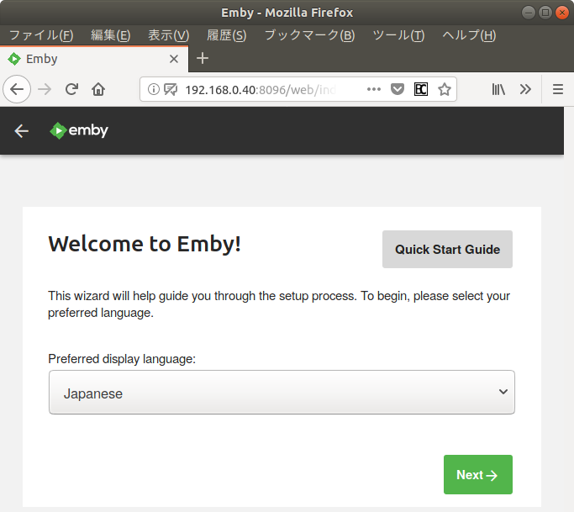Go back with Firefox back arrow

[17, 89]
